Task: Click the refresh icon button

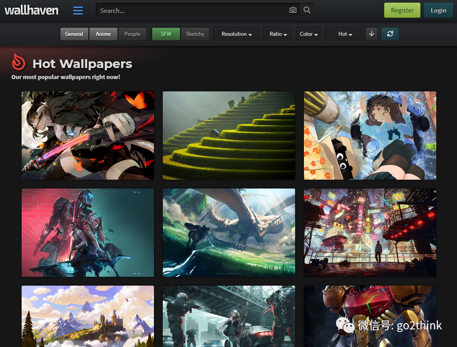Action: 390,34
